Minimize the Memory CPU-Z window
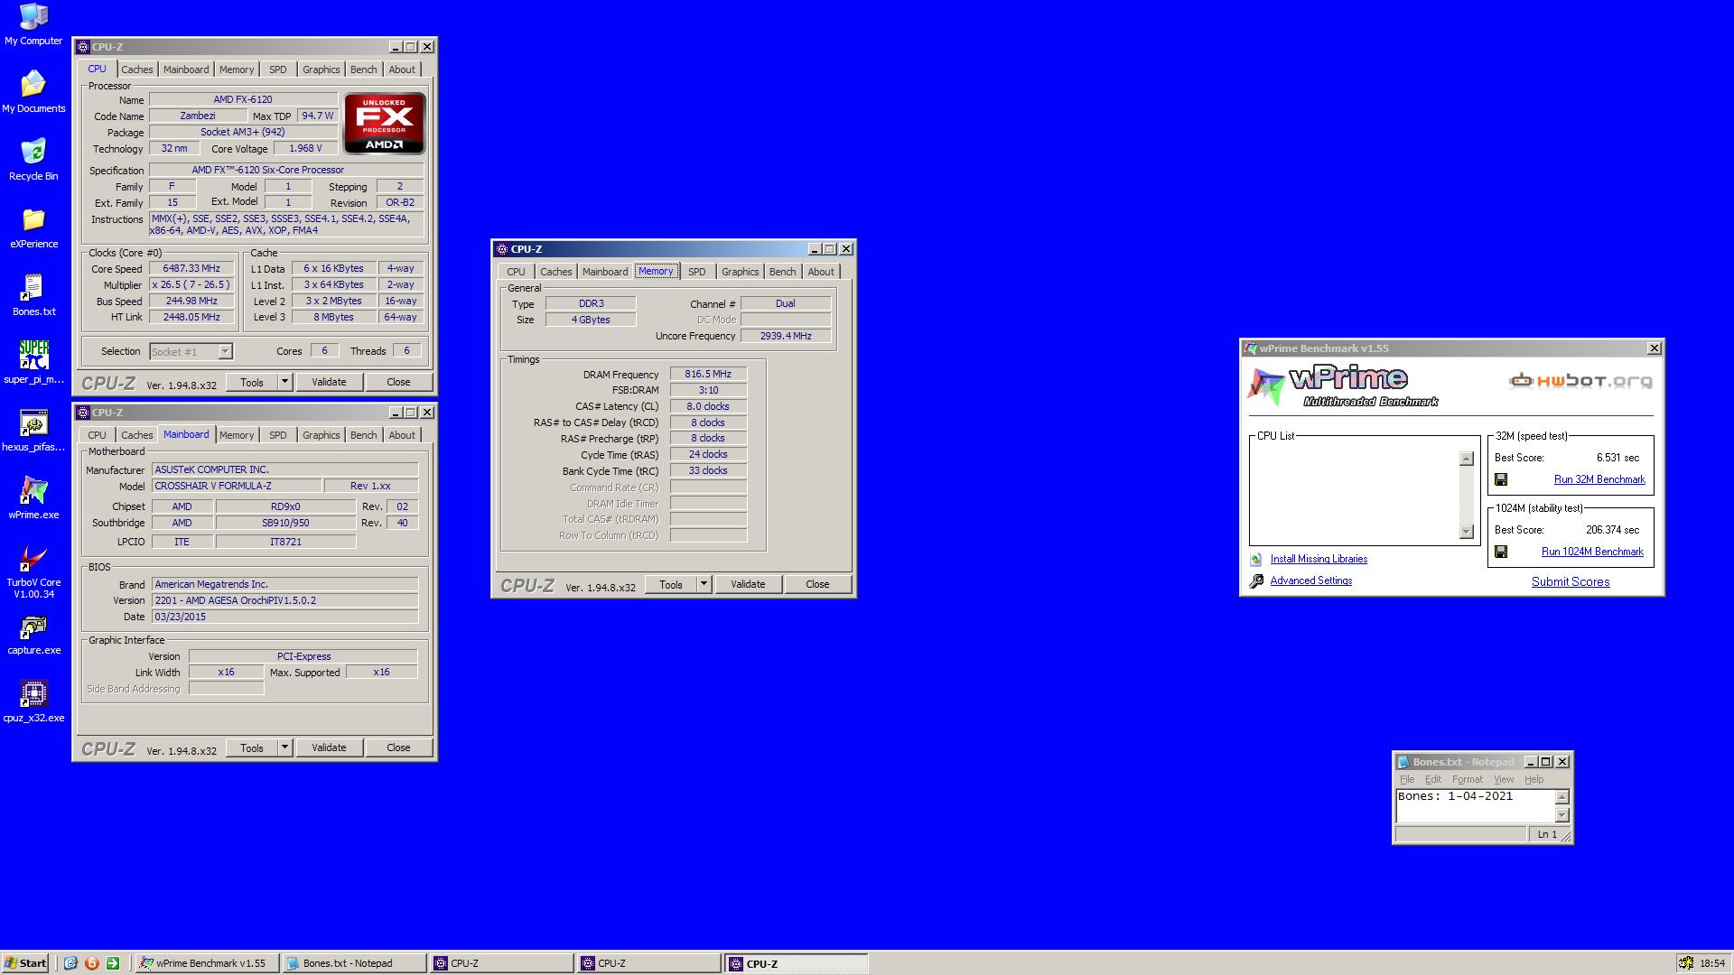This screenshot has height=975, width=1734. click(814, 249)
